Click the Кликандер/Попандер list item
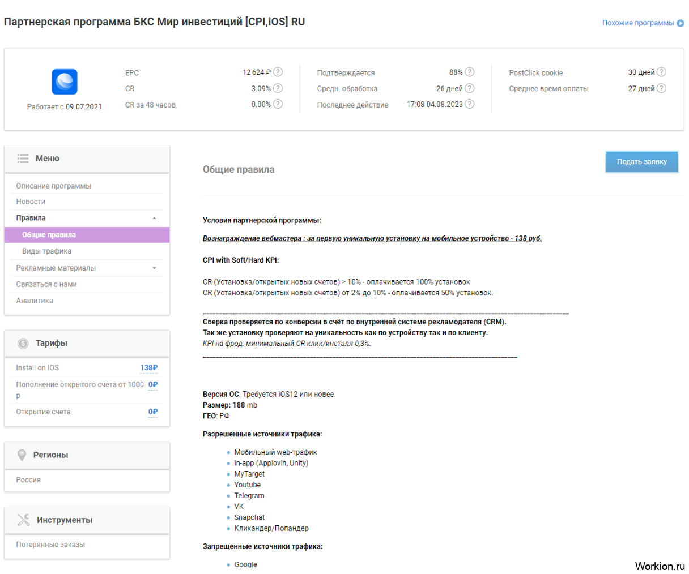Viewport: 689px width, 574px height. tap(271, 528)
